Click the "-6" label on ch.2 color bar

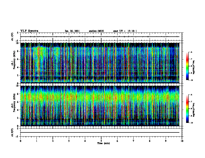click(191, 95)
